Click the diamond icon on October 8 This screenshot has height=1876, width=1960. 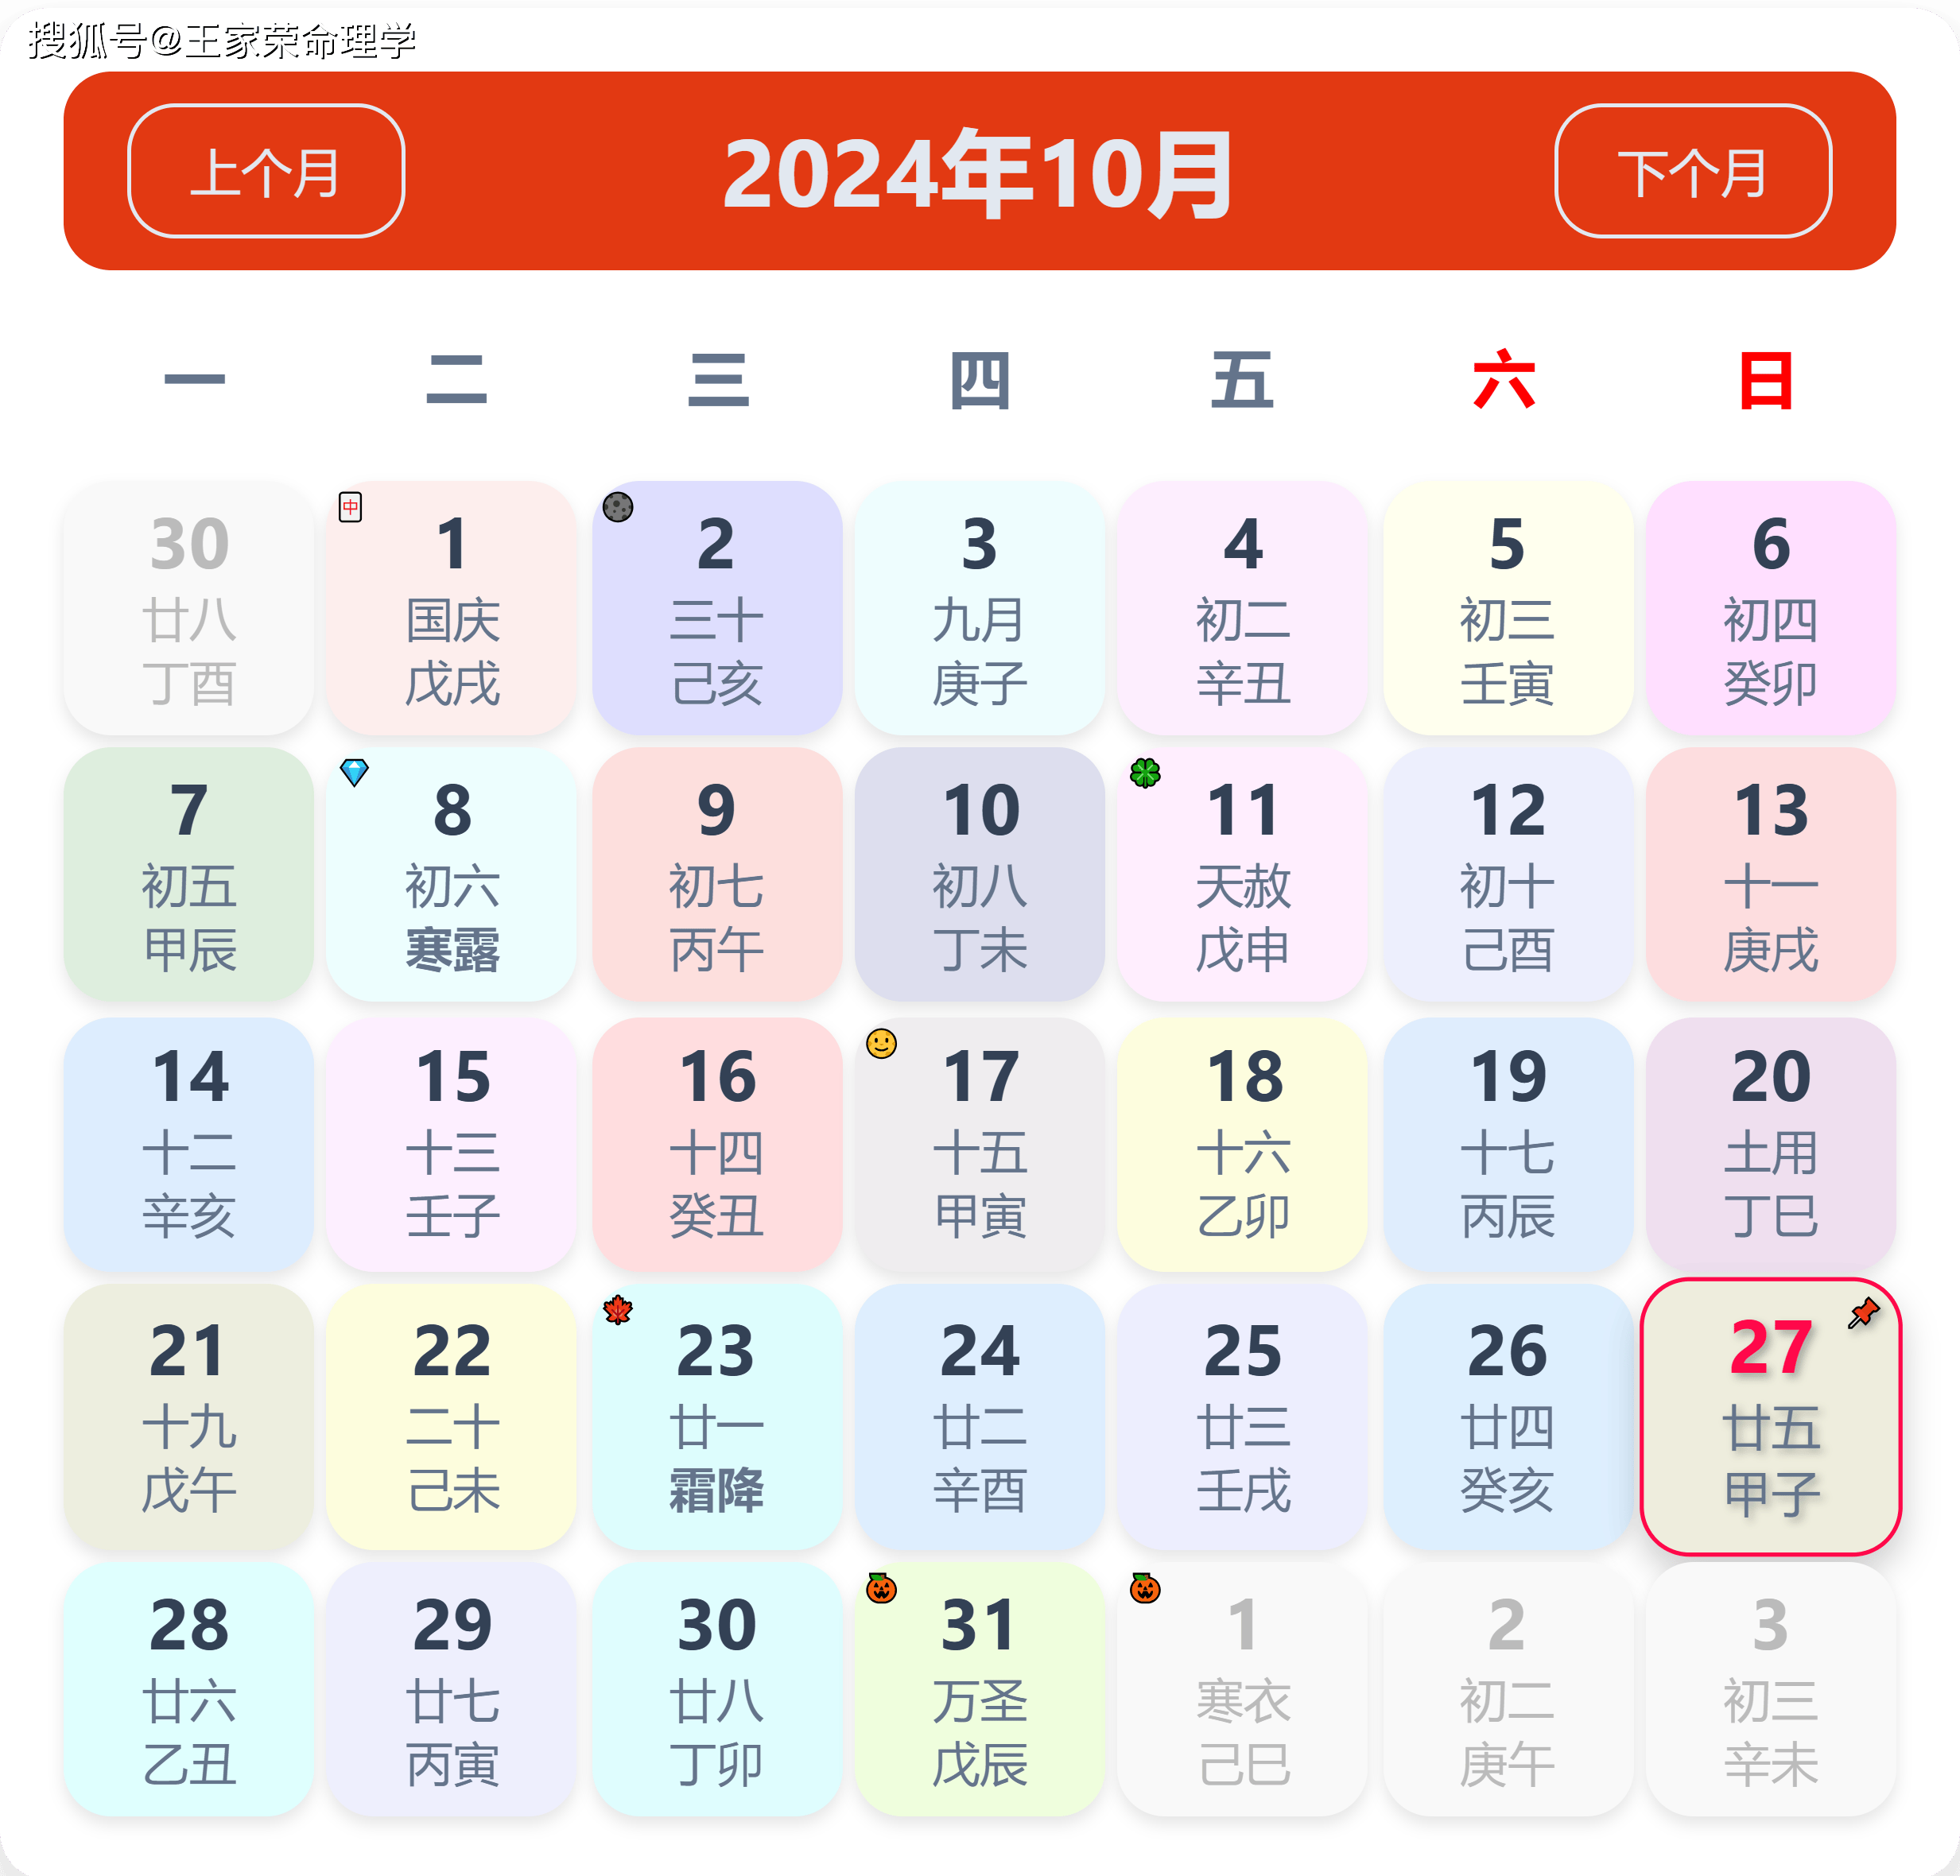(x=354, y=773)
